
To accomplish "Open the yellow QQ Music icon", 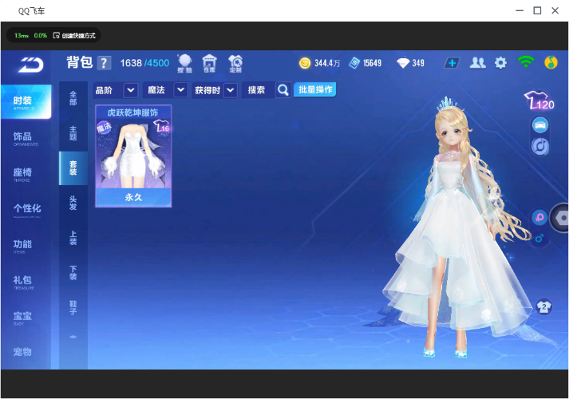I will tap(551, 62).
